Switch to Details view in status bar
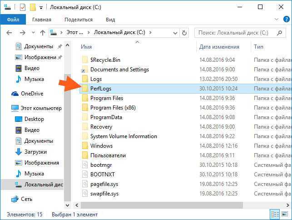 tap(274, 215)
